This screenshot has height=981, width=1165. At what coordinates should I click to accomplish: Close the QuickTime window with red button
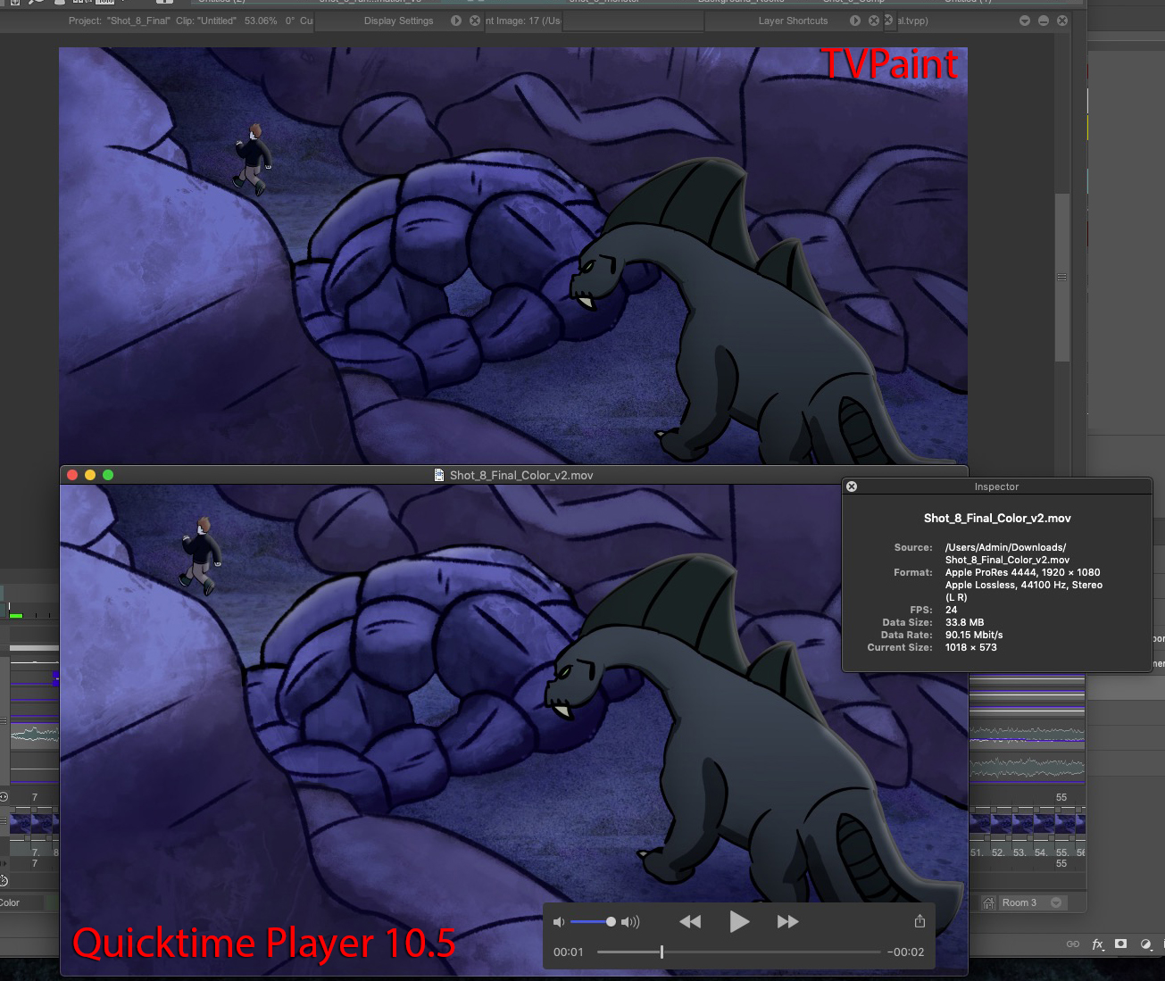click(72, 475)
